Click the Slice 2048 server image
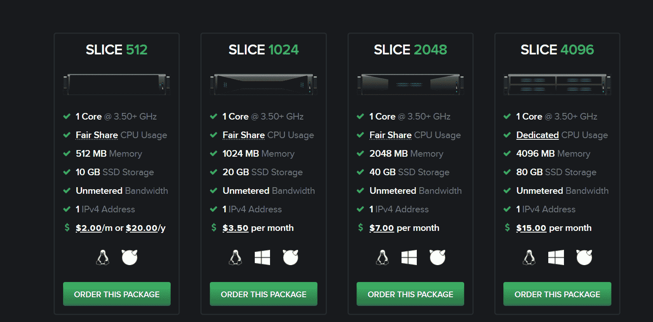 410,84
